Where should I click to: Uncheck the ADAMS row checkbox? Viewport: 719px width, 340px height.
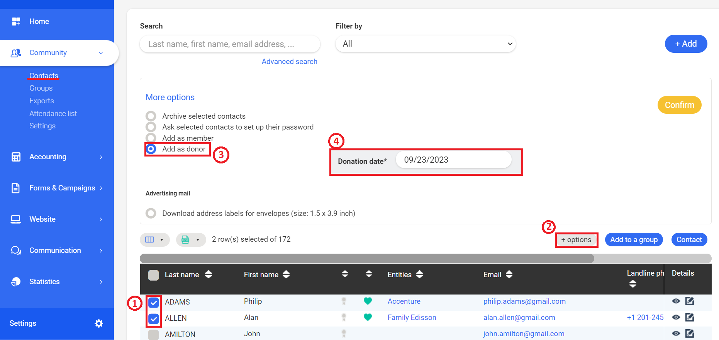click(154, 303)
